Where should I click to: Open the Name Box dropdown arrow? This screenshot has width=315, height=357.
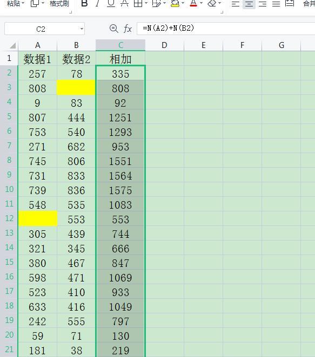click(x=82, y=29)
